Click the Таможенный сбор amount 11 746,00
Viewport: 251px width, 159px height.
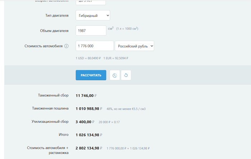click(x=85, y=96)
